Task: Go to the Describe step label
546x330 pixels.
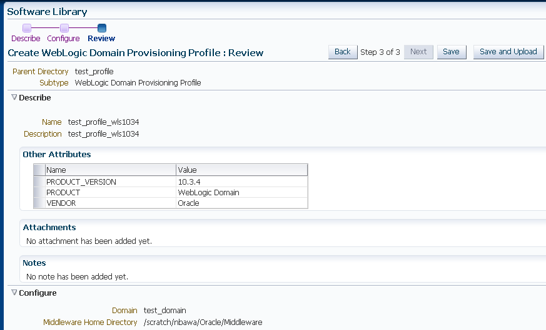Action: coord(26,39)
